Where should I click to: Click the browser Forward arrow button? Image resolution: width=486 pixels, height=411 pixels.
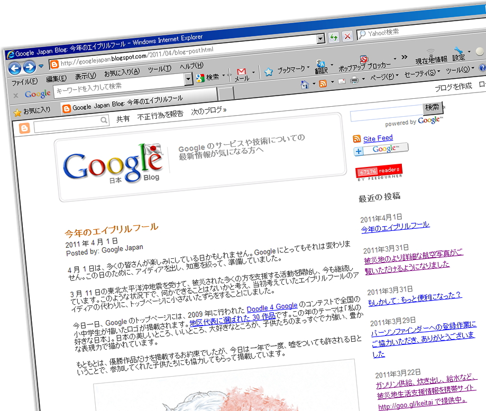tap(29, 67)
